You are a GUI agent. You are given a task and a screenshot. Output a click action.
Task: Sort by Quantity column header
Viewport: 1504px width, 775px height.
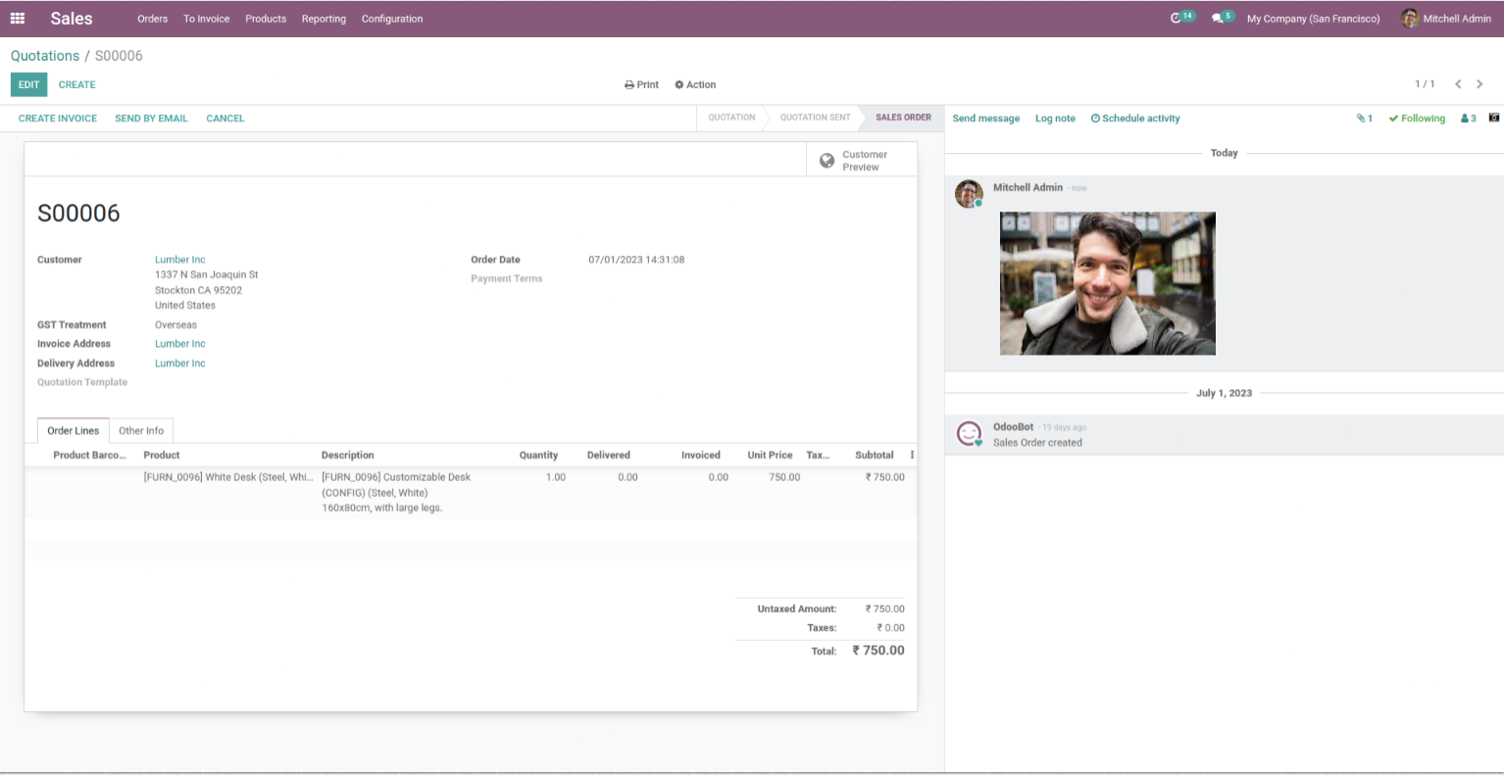point(538,455)
